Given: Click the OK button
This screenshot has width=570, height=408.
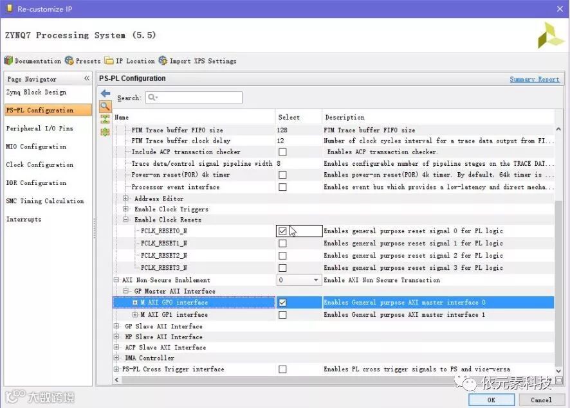Looking at the screenshot, I should 492,400.
